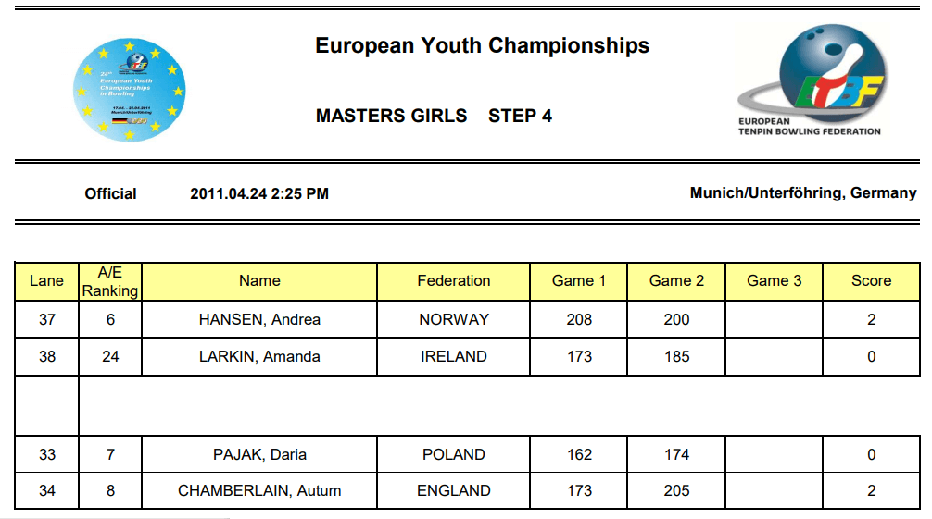
Task: Click the ETBF bowling ball logo
Action: point(812,80)
